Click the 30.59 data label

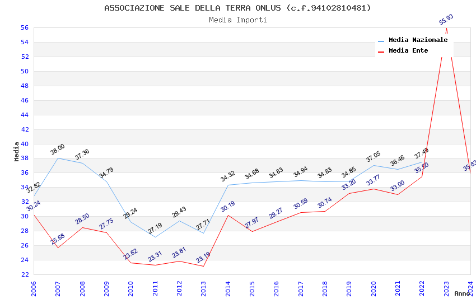coord(301,204)
